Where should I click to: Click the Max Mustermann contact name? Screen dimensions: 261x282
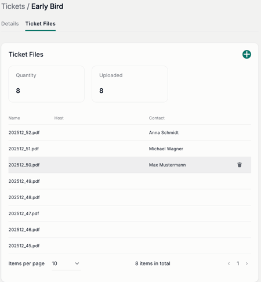coord(167,165)
